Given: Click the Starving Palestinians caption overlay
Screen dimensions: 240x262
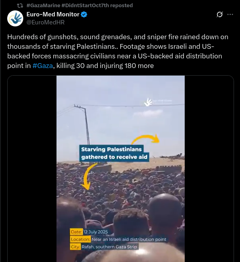Looking at the screenshot, I should click(x=114, y=153).
